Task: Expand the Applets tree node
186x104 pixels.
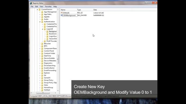Action: tap(40, 17)
